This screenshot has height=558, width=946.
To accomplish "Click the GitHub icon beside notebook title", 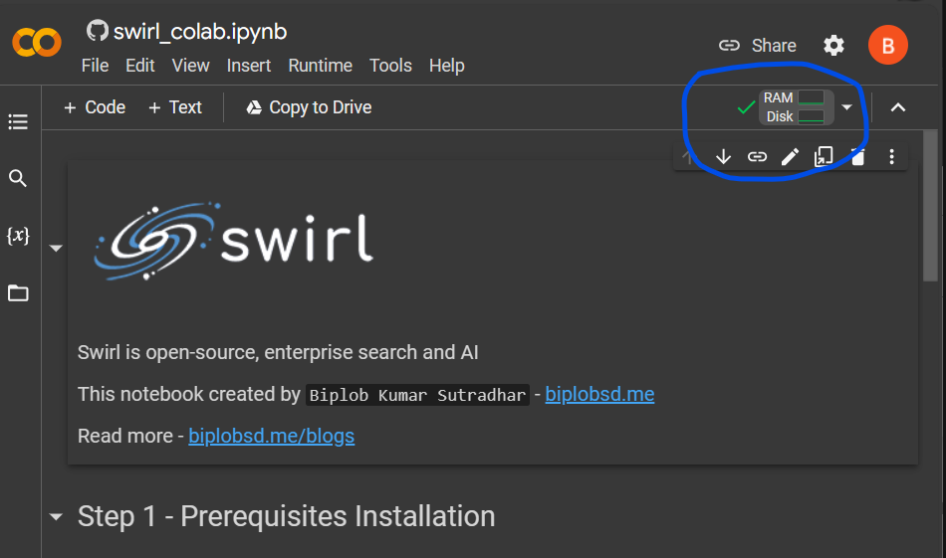I will [98, 30].
